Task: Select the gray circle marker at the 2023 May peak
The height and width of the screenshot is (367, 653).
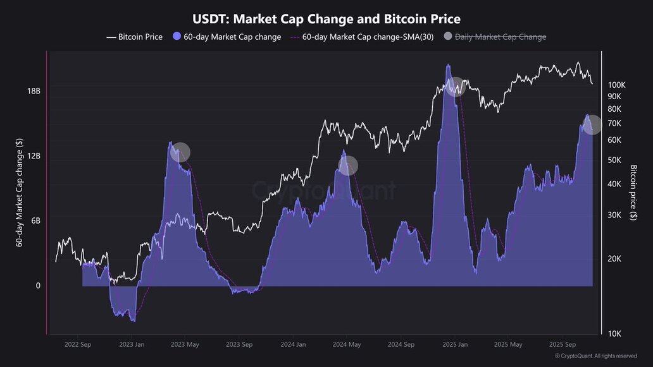Action: (x=181, y=152)
